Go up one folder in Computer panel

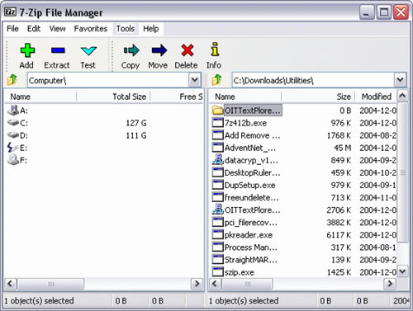(12, 80)
